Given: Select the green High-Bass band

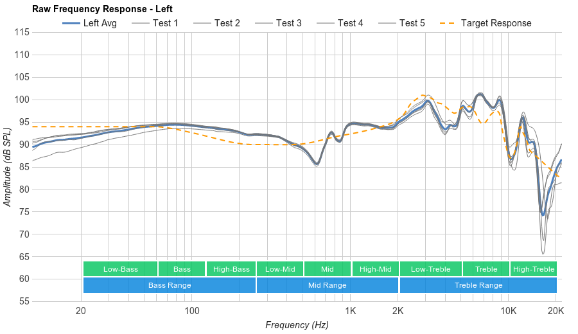Looking at the screenshot, I should tap(231, 269).
